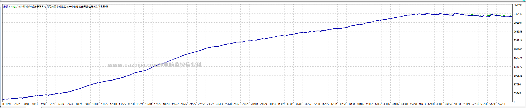Click the 27428 x-axis label
This screenshot has width=526, height=108.
[246, 104]
